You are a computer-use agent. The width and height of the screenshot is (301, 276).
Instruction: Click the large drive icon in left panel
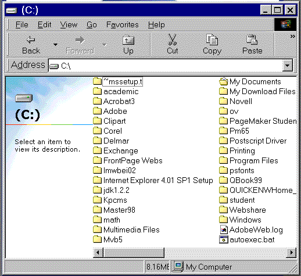tap(24, 98)
